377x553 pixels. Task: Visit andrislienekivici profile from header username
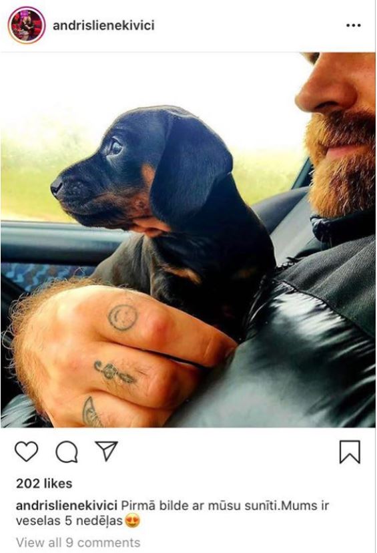pos(103,25)
